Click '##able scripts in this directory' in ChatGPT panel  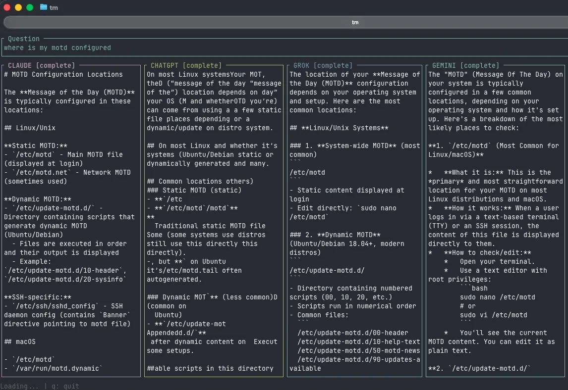click(210, 369)
